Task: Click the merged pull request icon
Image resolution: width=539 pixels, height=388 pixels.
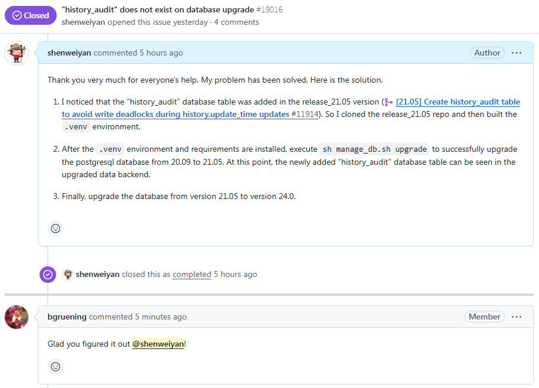Action: click(x=388, y=102)
